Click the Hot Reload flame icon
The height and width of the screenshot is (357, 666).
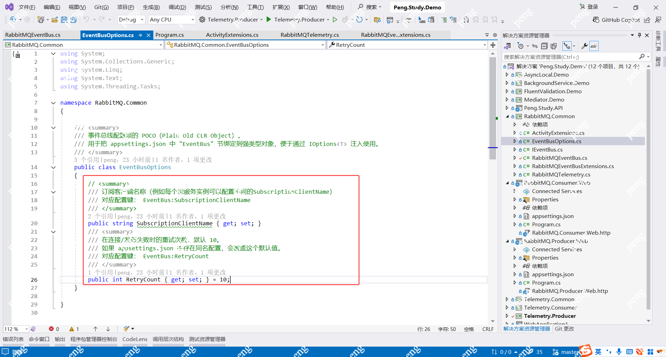click(x=345, y=20)
